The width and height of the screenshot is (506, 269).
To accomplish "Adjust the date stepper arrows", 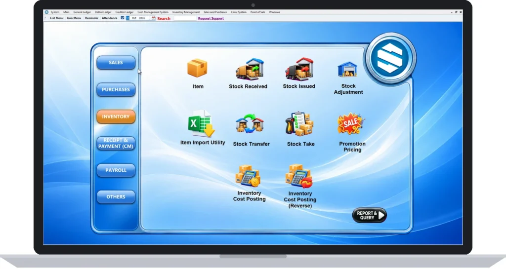I will (150, 18).
